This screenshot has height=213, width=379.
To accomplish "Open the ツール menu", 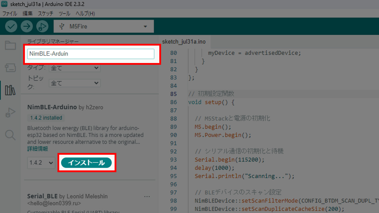I will (64, 14).
